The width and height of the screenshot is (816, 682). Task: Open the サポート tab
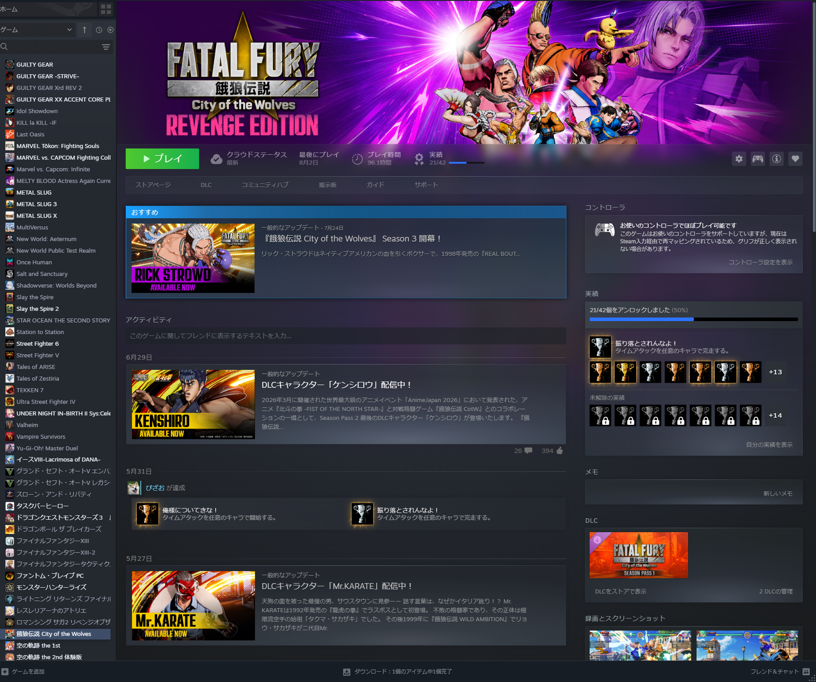426,185
